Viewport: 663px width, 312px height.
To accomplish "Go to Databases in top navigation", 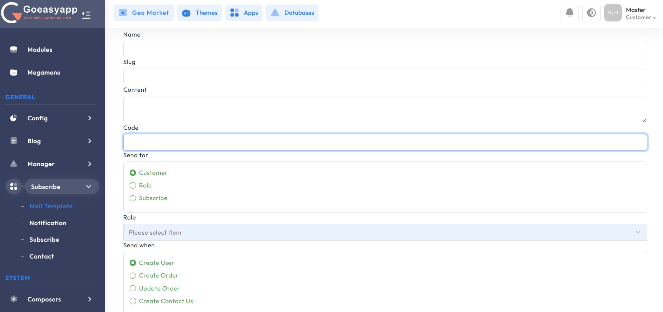I will coord(292,13).
